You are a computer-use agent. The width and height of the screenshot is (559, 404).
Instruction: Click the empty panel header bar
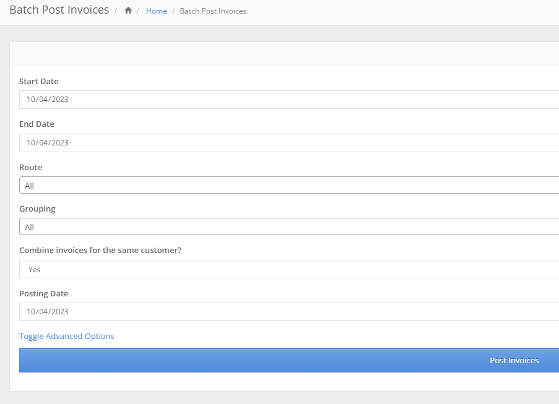[285, 54]
